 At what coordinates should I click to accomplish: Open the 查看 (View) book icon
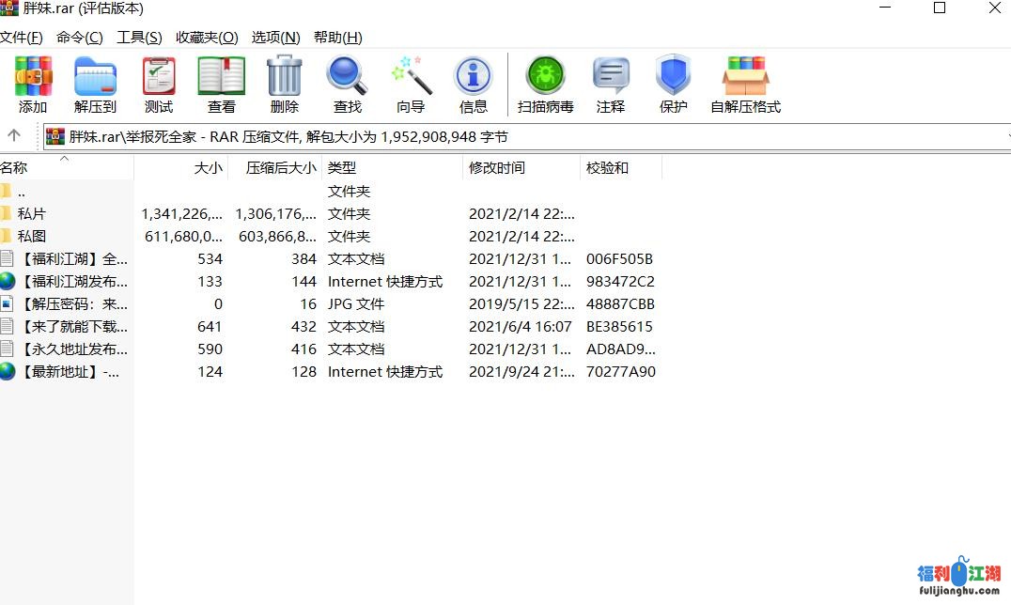coord(222,85)
